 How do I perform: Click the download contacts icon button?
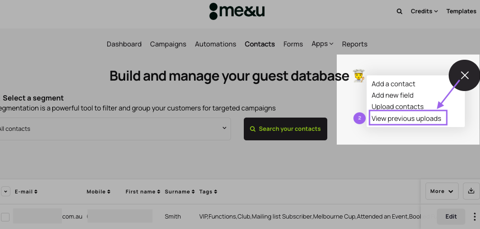[x=471, y=191]
